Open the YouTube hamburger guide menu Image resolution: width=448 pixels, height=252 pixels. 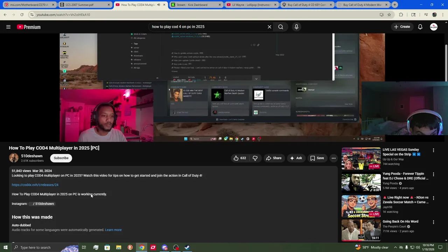point(8,27)
